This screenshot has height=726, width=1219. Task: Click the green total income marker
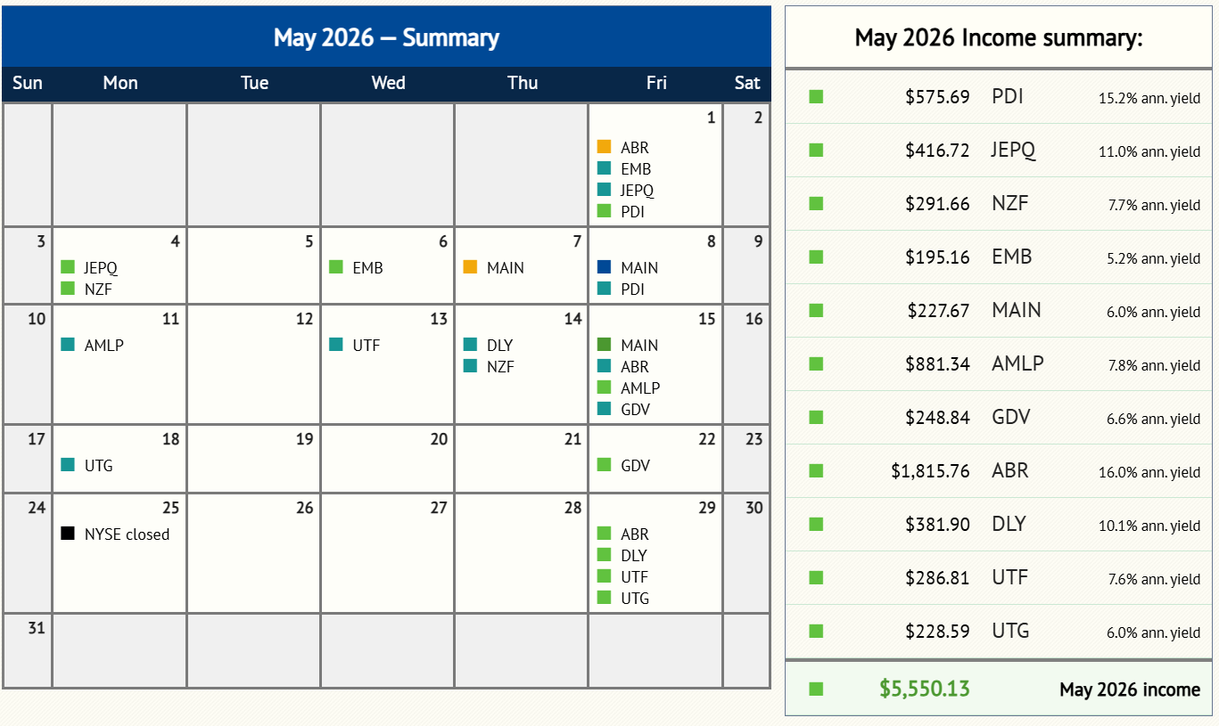click(816, 689)
